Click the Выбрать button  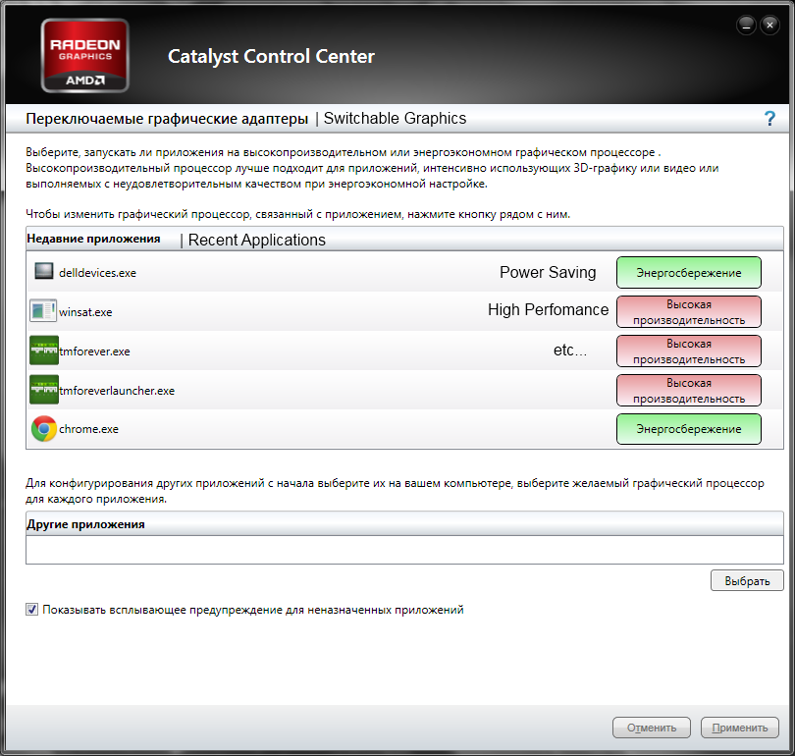click(747, 580)
